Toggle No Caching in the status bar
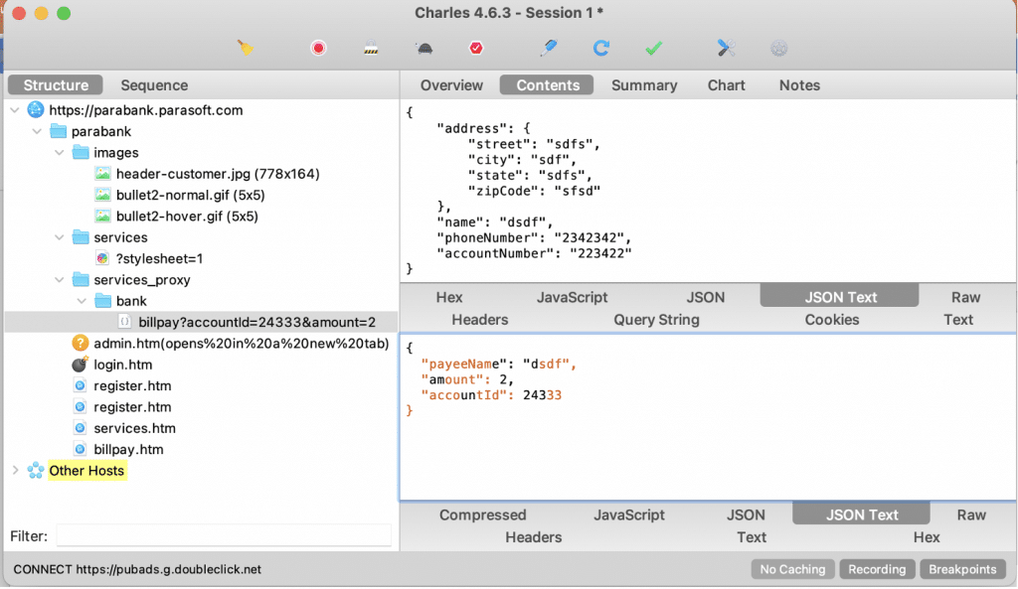This screenshot has height=589, width=1018. pyautogui.click(x=792, y=569)
